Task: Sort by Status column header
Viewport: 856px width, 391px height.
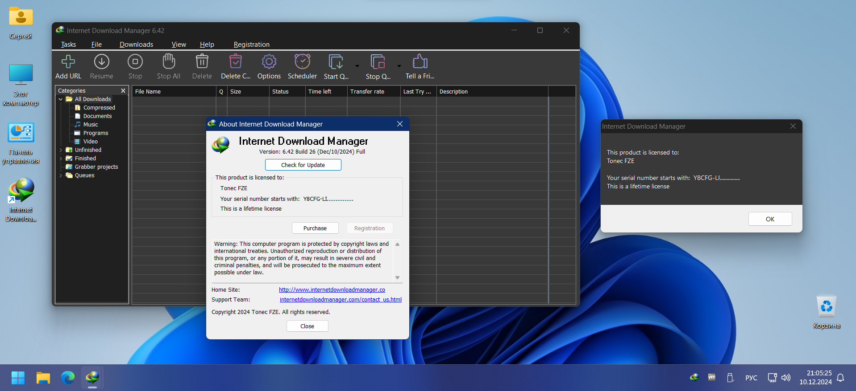Action: (287, 91)
